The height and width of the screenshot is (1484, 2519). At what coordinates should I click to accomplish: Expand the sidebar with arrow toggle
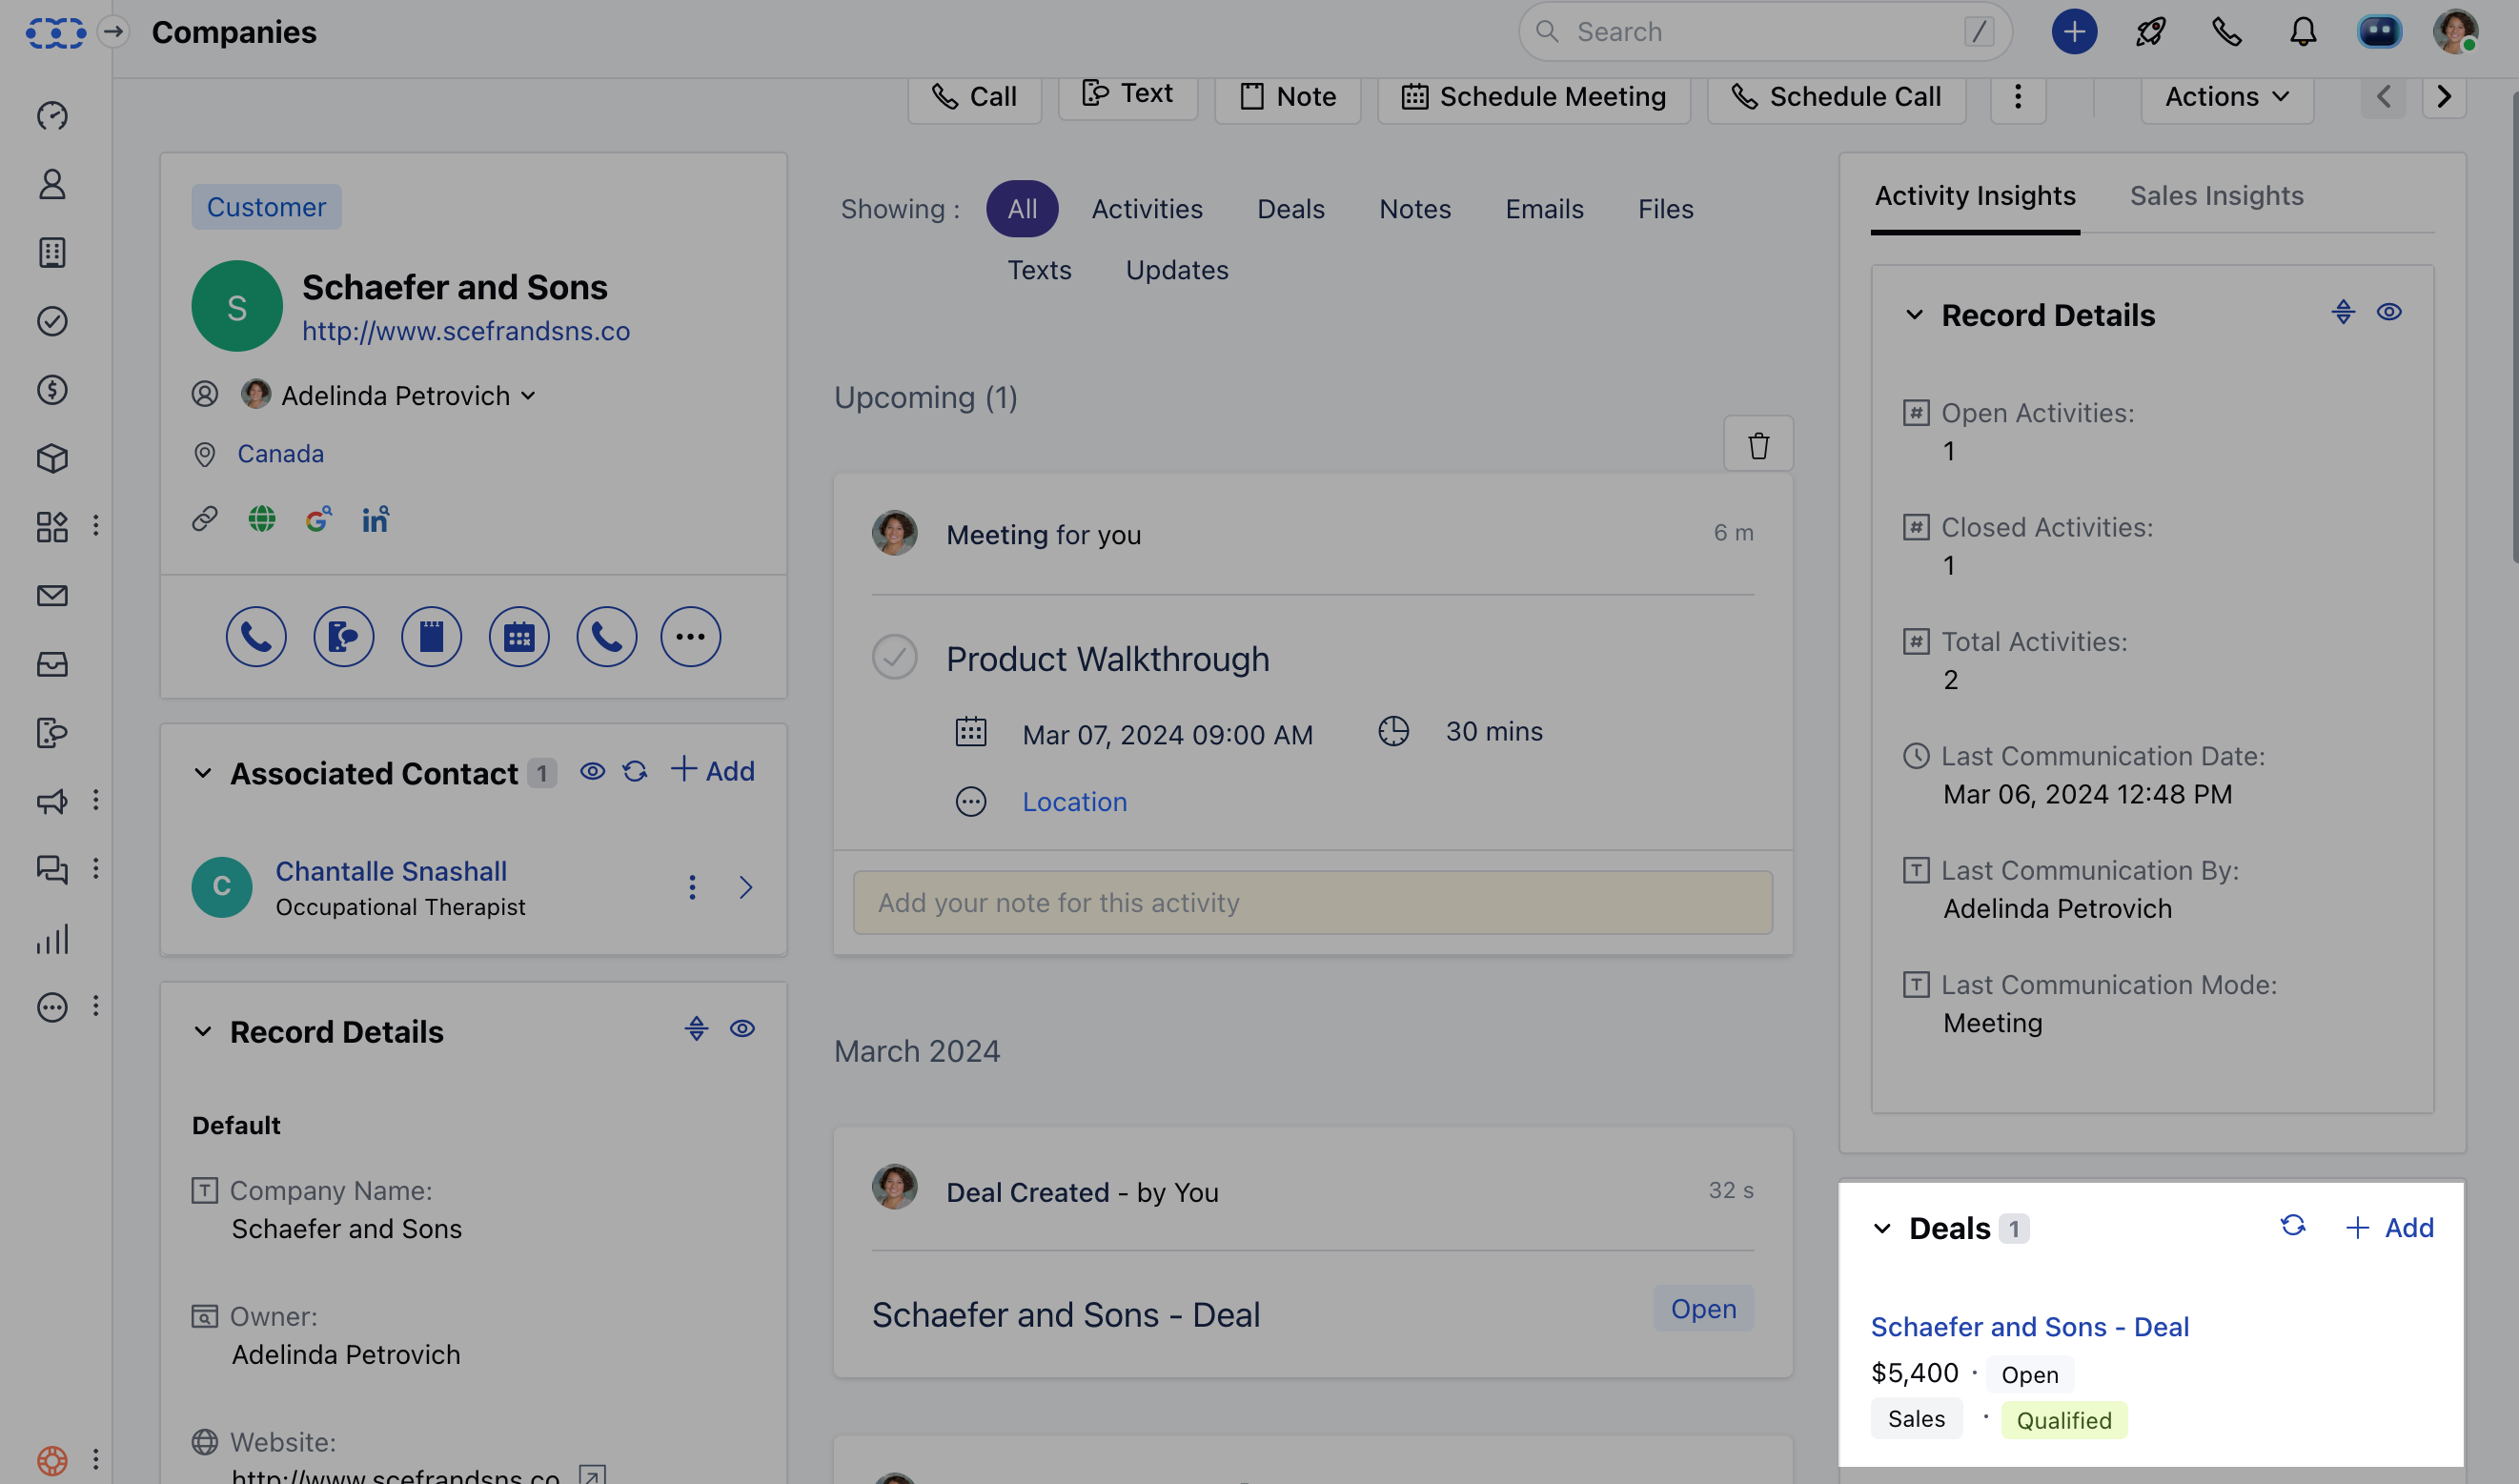pyautogui.click(x=114, y=32)
